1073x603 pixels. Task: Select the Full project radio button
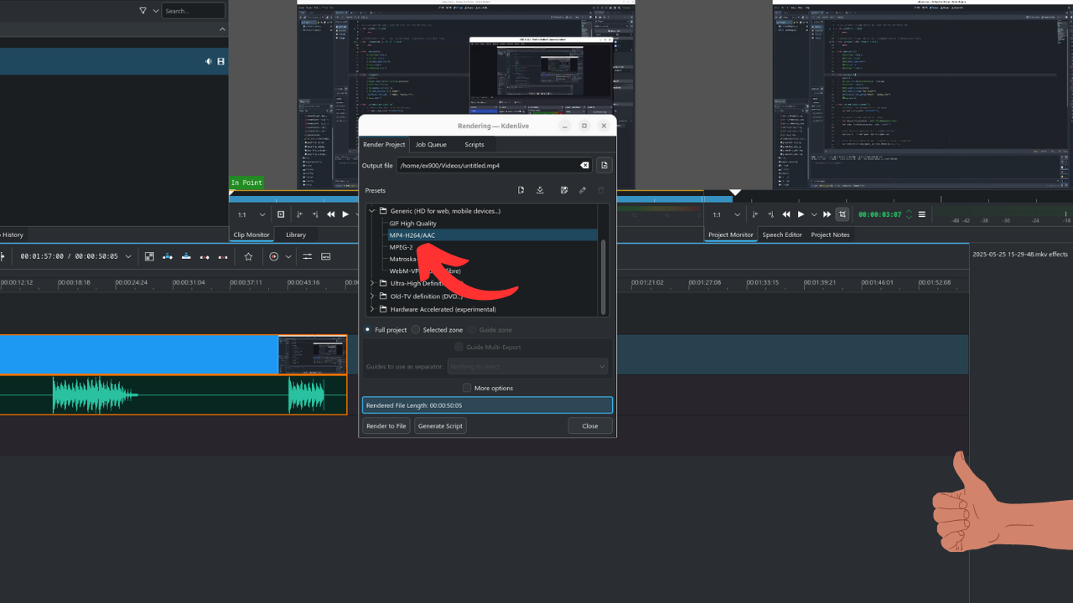(368, 330)
